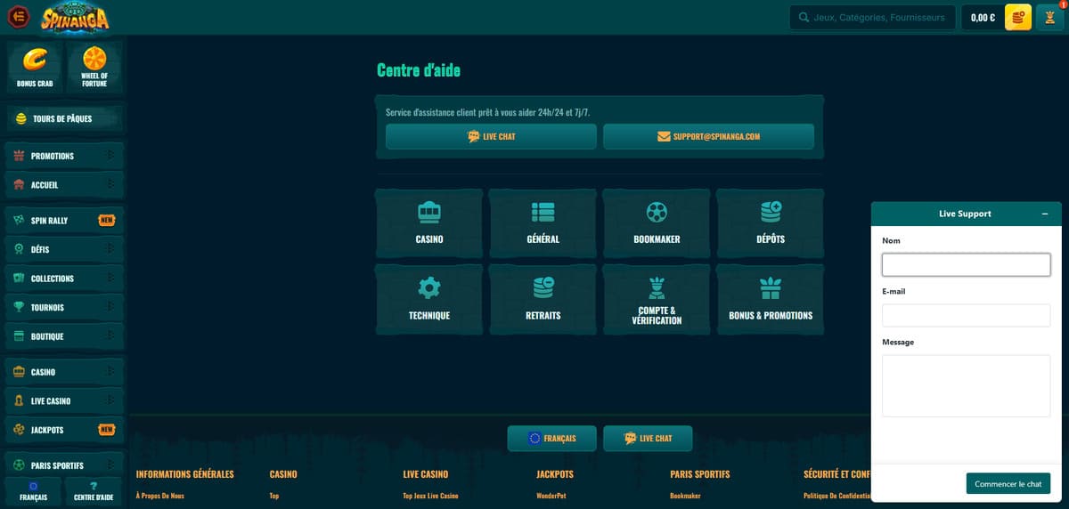Click the support@spinanga.com email button
Viewport: 1069px width, 509px height.
pyautogui.click(x=708, y=136)
